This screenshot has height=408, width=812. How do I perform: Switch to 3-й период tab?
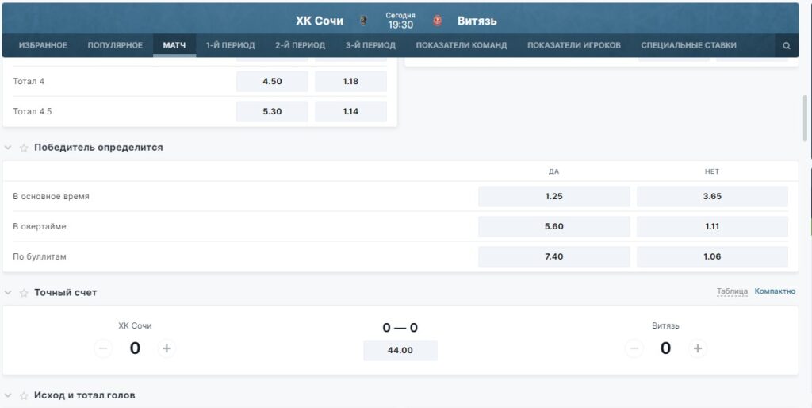[x=371, y=45]
